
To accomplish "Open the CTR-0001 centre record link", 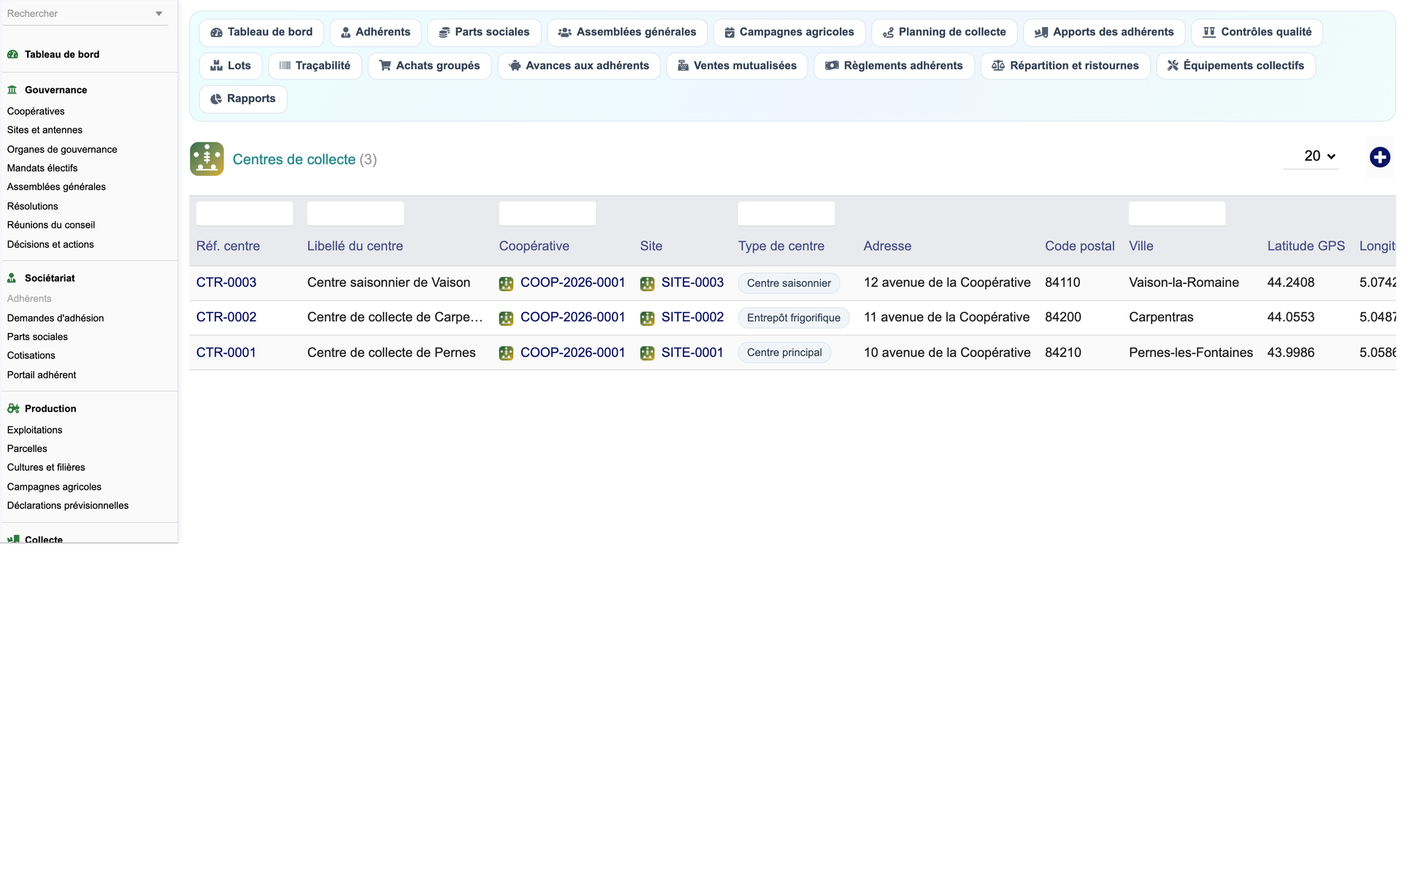I will click(226, 353).
